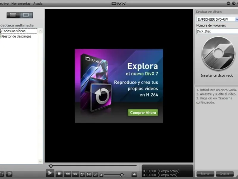
Task: Switch to the video view mode icon
Action: (26, 15)
